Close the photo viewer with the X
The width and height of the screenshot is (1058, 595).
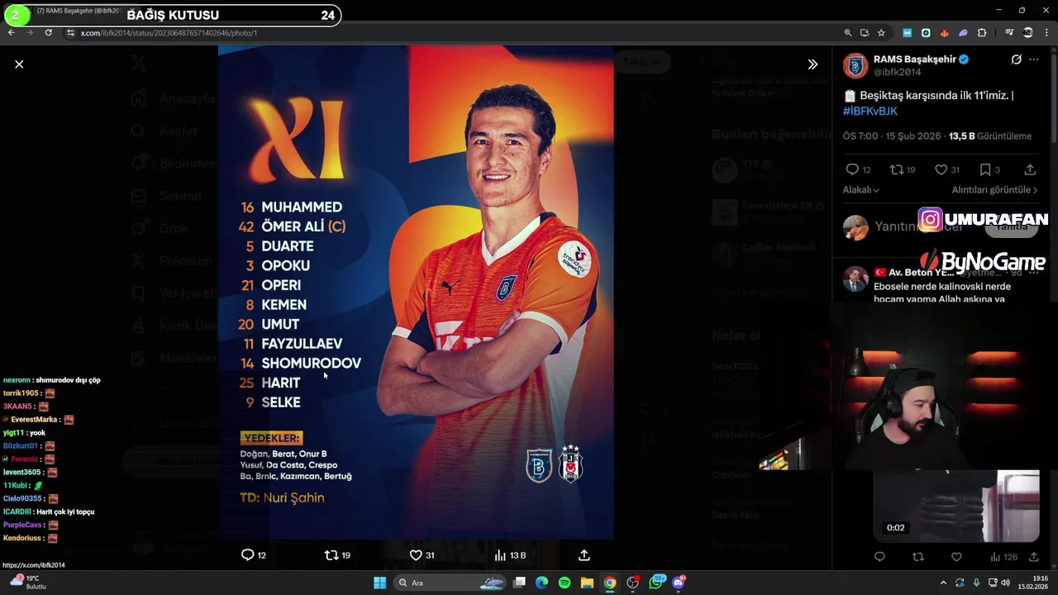pyautogui.click(x=19, y=64)
